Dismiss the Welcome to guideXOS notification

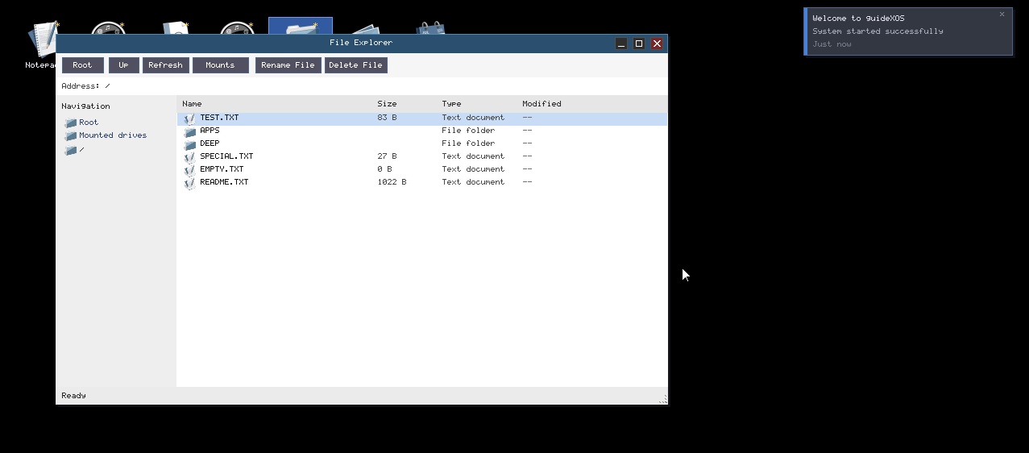1002,15
